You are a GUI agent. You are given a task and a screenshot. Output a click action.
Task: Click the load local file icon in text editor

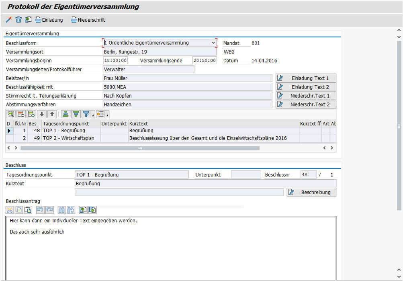pos(83,209)
